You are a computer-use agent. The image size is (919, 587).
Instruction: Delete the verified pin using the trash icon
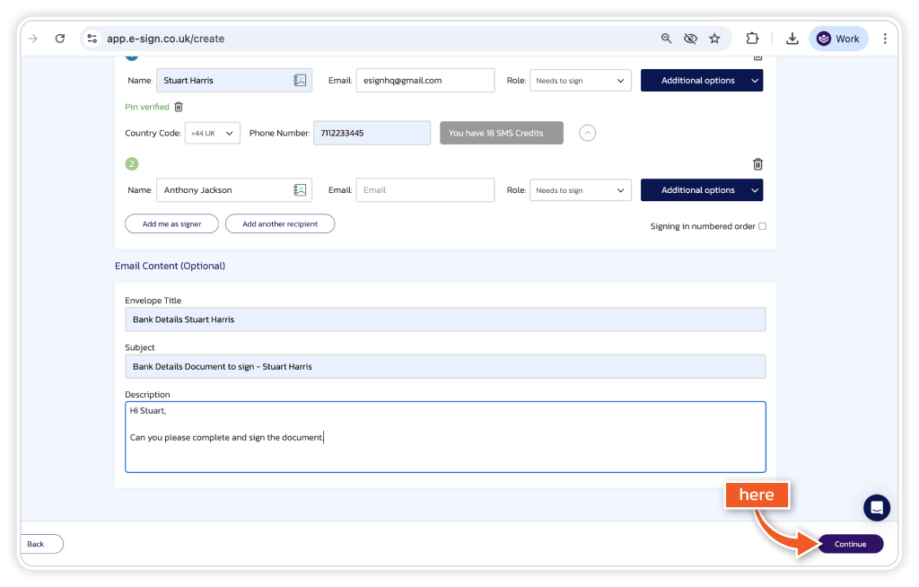coord(179,107)
